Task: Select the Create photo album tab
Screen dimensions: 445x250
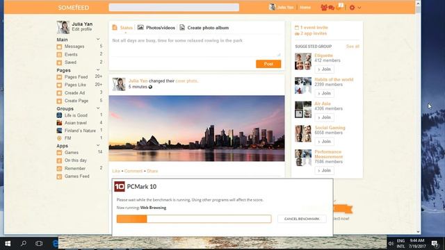Action: click(204, 28)
